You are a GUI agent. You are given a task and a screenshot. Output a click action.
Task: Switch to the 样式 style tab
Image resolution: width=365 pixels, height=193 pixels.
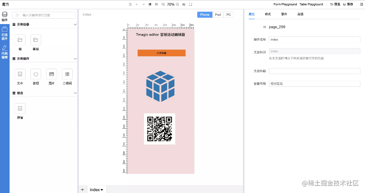click(x=268, y=14)
